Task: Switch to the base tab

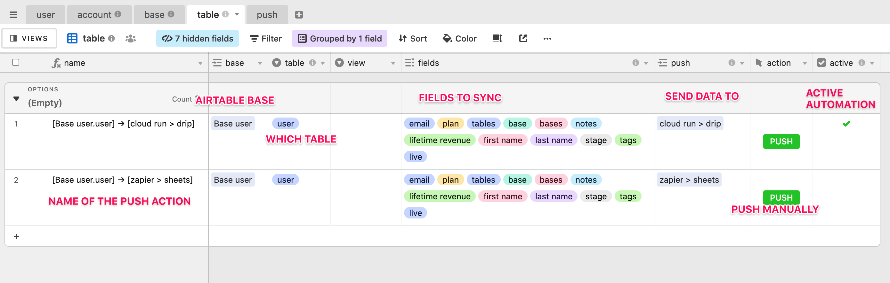Action: [x=159, y=14]
